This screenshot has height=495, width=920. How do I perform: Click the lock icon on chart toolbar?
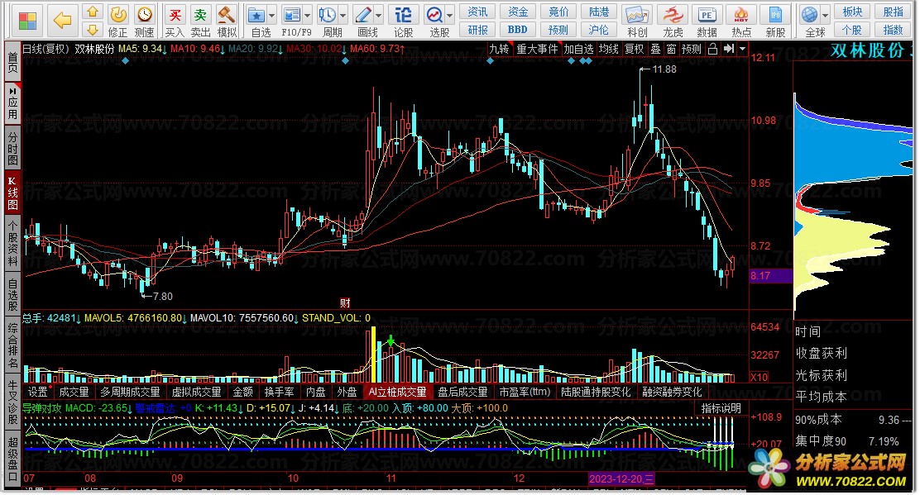712,50
